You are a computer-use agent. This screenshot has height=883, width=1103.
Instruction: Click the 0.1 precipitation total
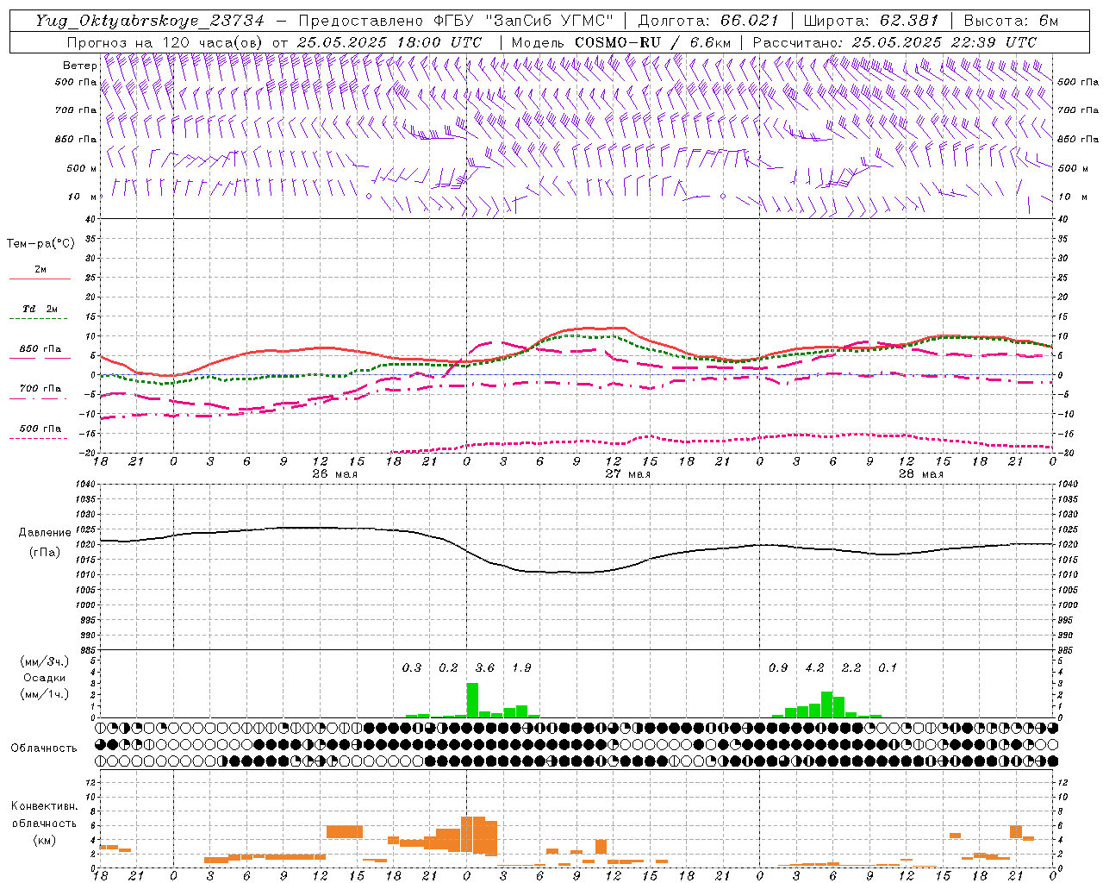888,668
